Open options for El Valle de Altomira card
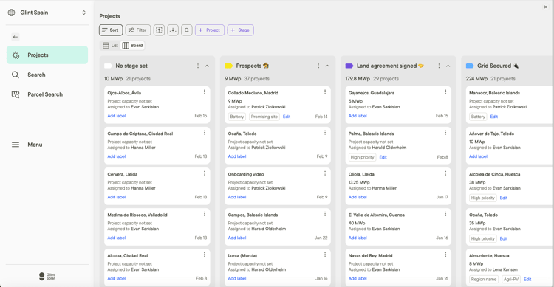Screen dimensions: 554x287 click(445, 214)
